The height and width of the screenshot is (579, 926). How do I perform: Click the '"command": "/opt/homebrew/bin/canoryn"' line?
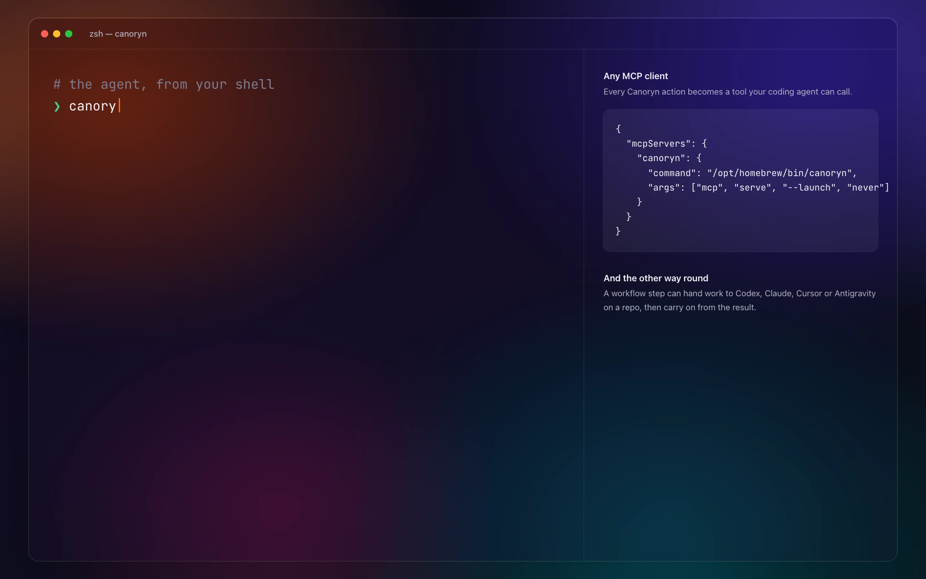coord(752,173)
